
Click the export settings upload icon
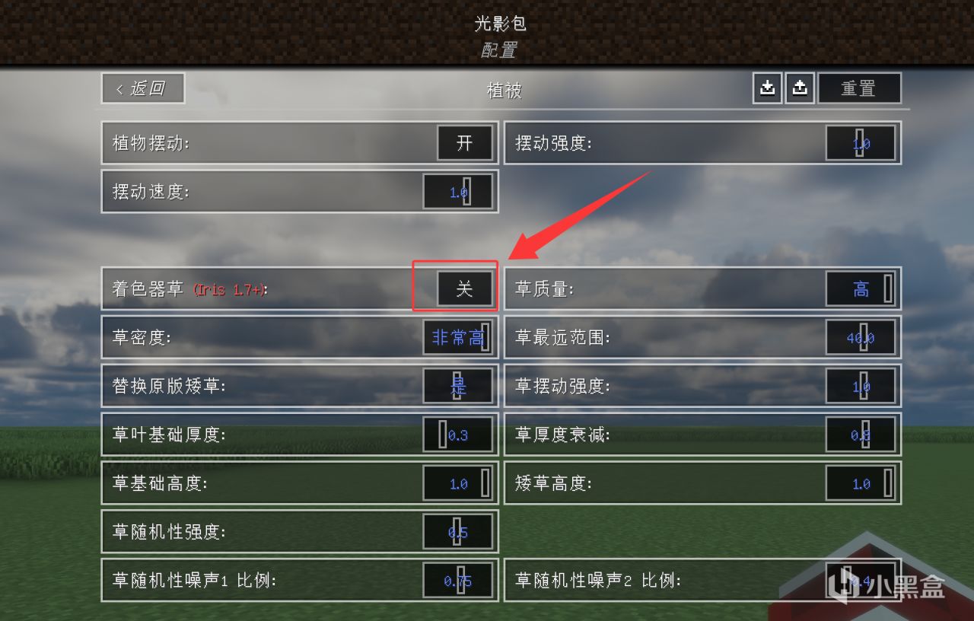[799, 88]
